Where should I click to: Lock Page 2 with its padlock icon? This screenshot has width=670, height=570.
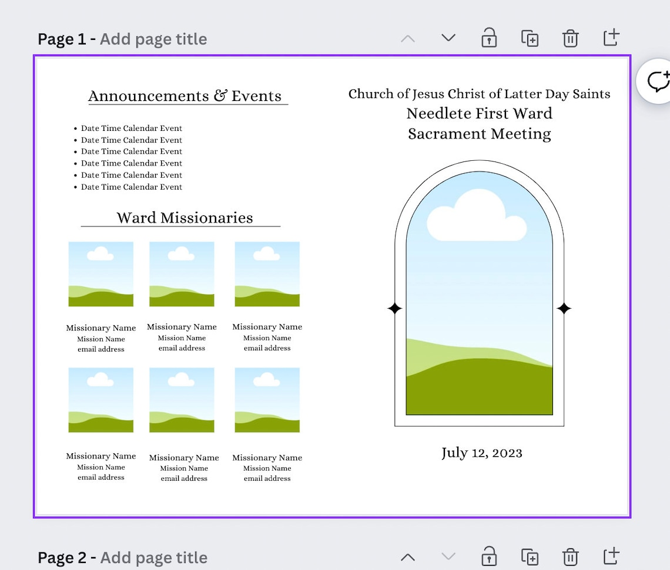[x=489, y=556]
